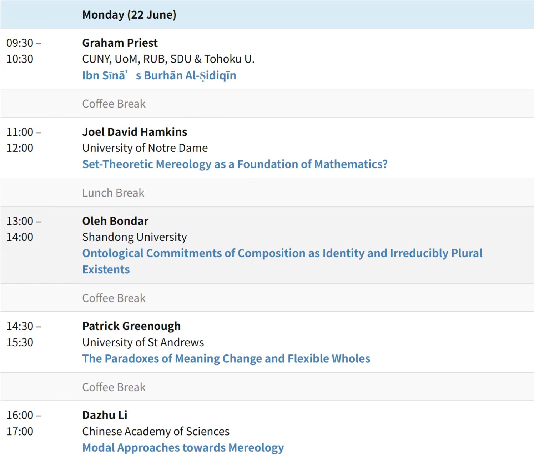This screenshot has height=457, width=534.
Task: Open Modal Approaches towards Mereology link
Action: pos(183,447)
